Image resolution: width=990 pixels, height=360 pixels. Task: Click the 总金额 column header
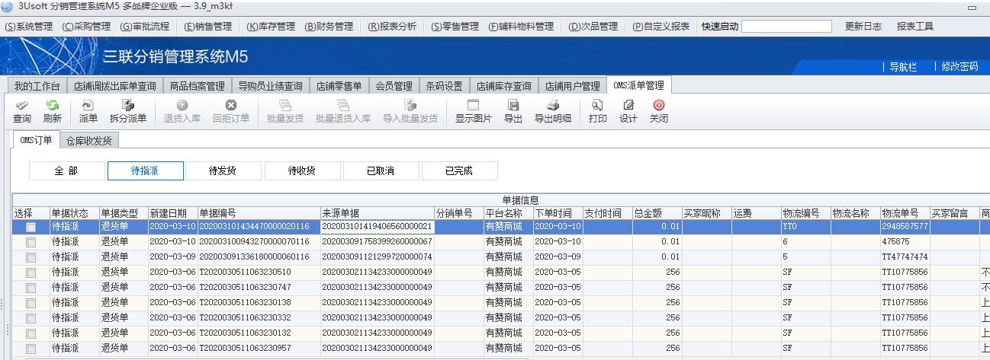pyautogui.click(x=657, y=212)
